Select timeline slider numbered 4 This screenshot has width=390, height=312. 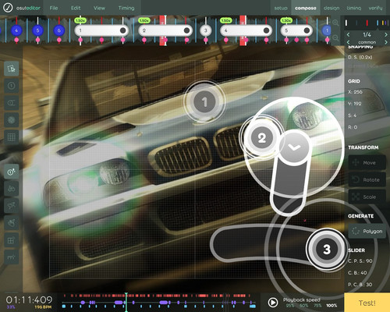pos(246,30)
